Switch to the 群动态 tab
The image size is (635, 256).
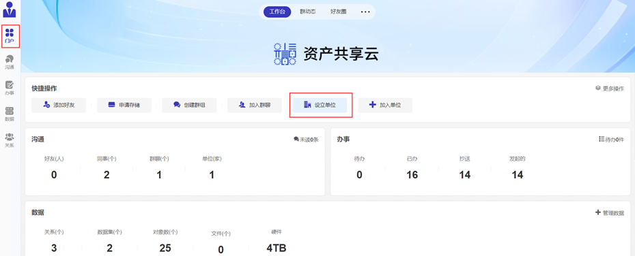point(308,12)
